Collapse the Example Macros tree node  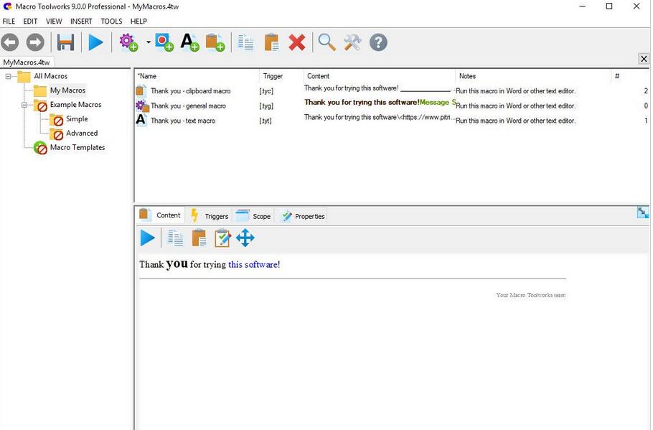coord(24,105)
